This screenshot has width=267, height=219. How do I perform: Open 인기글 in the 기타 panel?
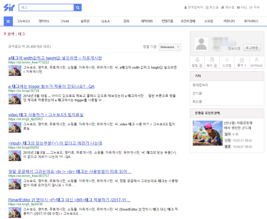pyautogui.click(x=198, y=93)
